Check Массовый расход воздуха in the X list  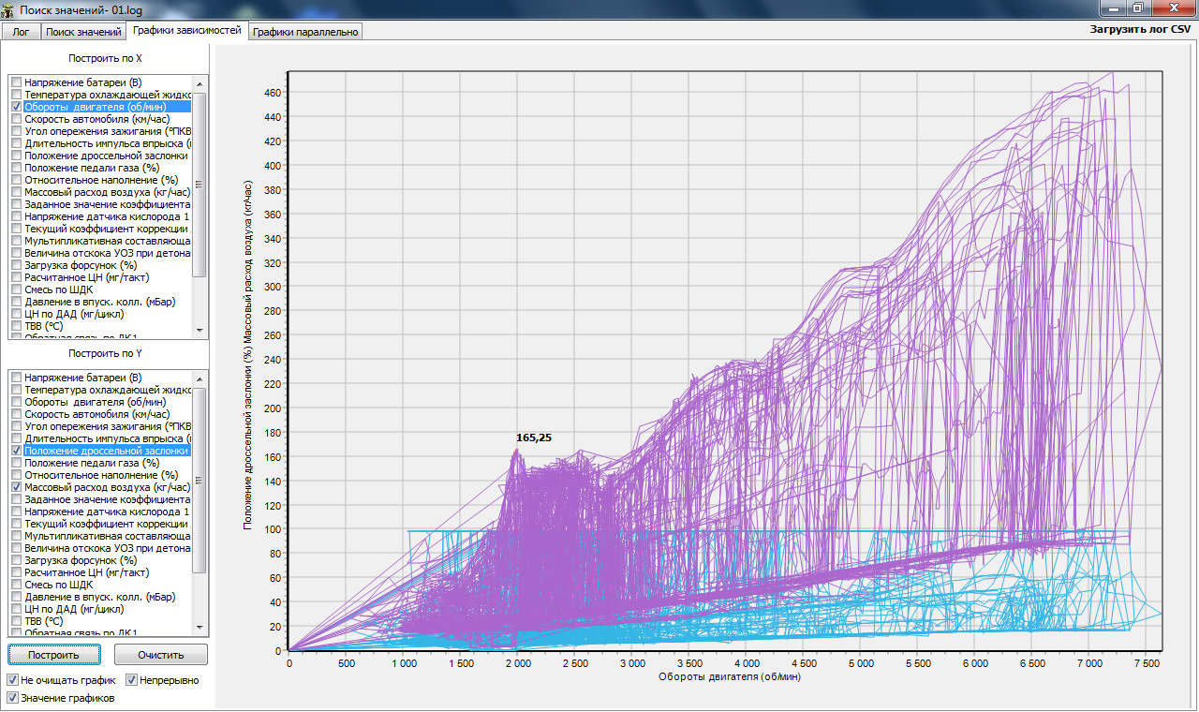coord(16,192)
